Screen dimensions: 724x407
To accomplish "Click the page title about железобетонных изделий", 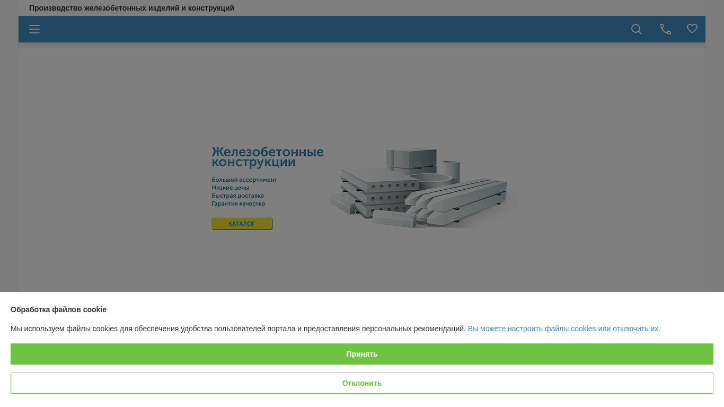I will pyautogui.click(x=131, y=8).
